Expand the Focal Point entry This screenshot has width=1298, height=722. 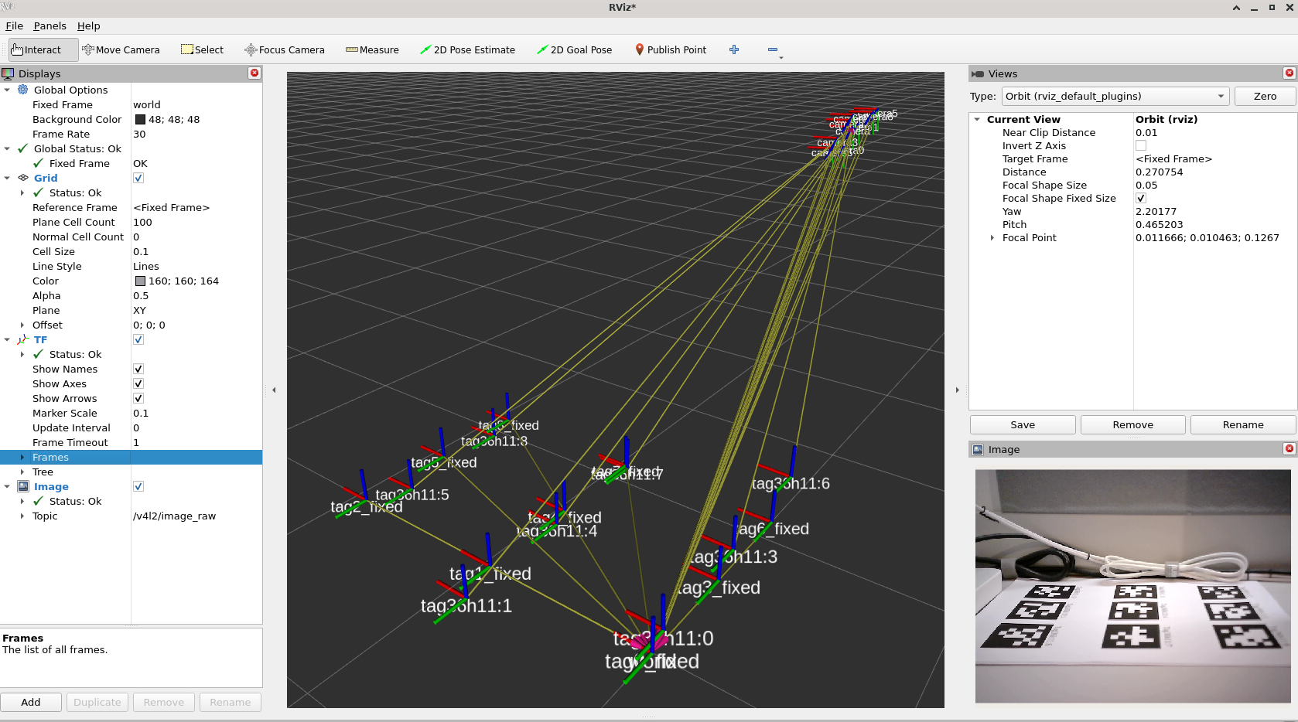994,237
